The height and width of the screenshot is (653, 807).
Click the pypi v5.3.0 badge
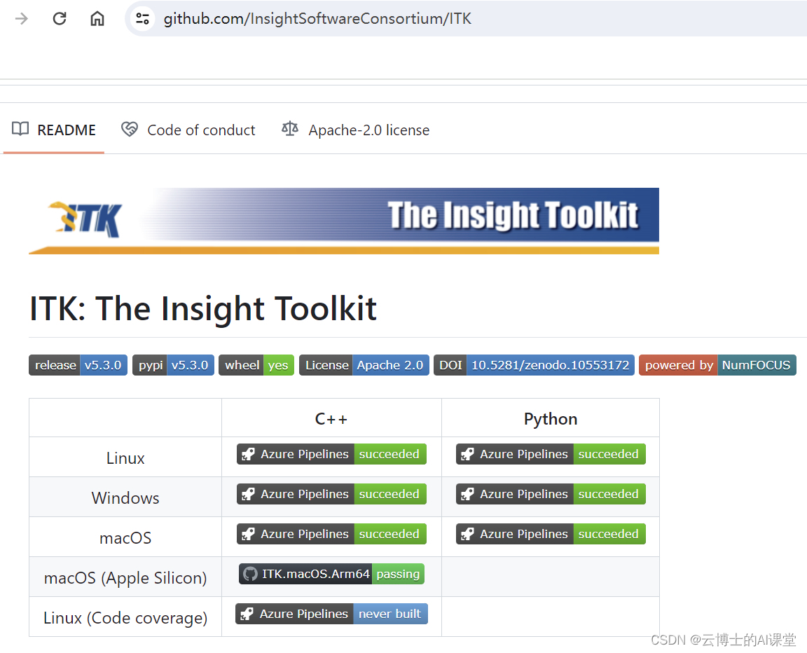click(x=173, y=364)
